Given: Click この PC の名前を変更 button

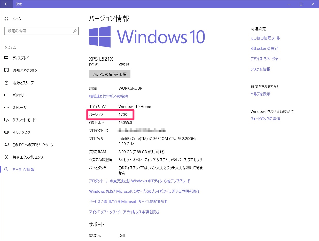Looking at the screenshot, I should point(110,74).
